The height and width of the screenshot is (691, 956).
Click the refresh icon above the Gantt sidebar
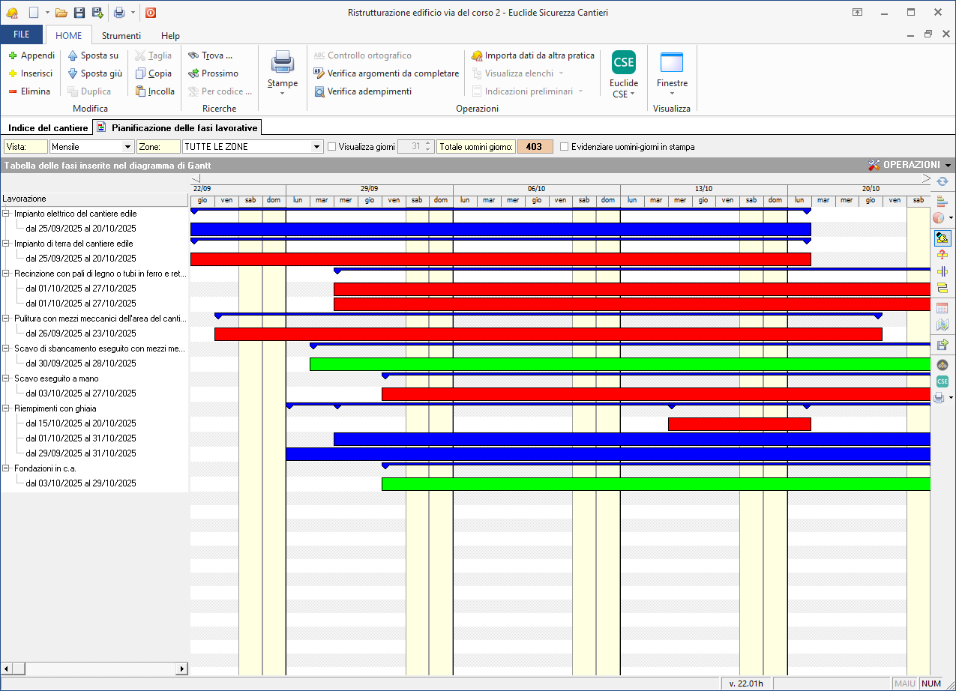coord(943,181)
